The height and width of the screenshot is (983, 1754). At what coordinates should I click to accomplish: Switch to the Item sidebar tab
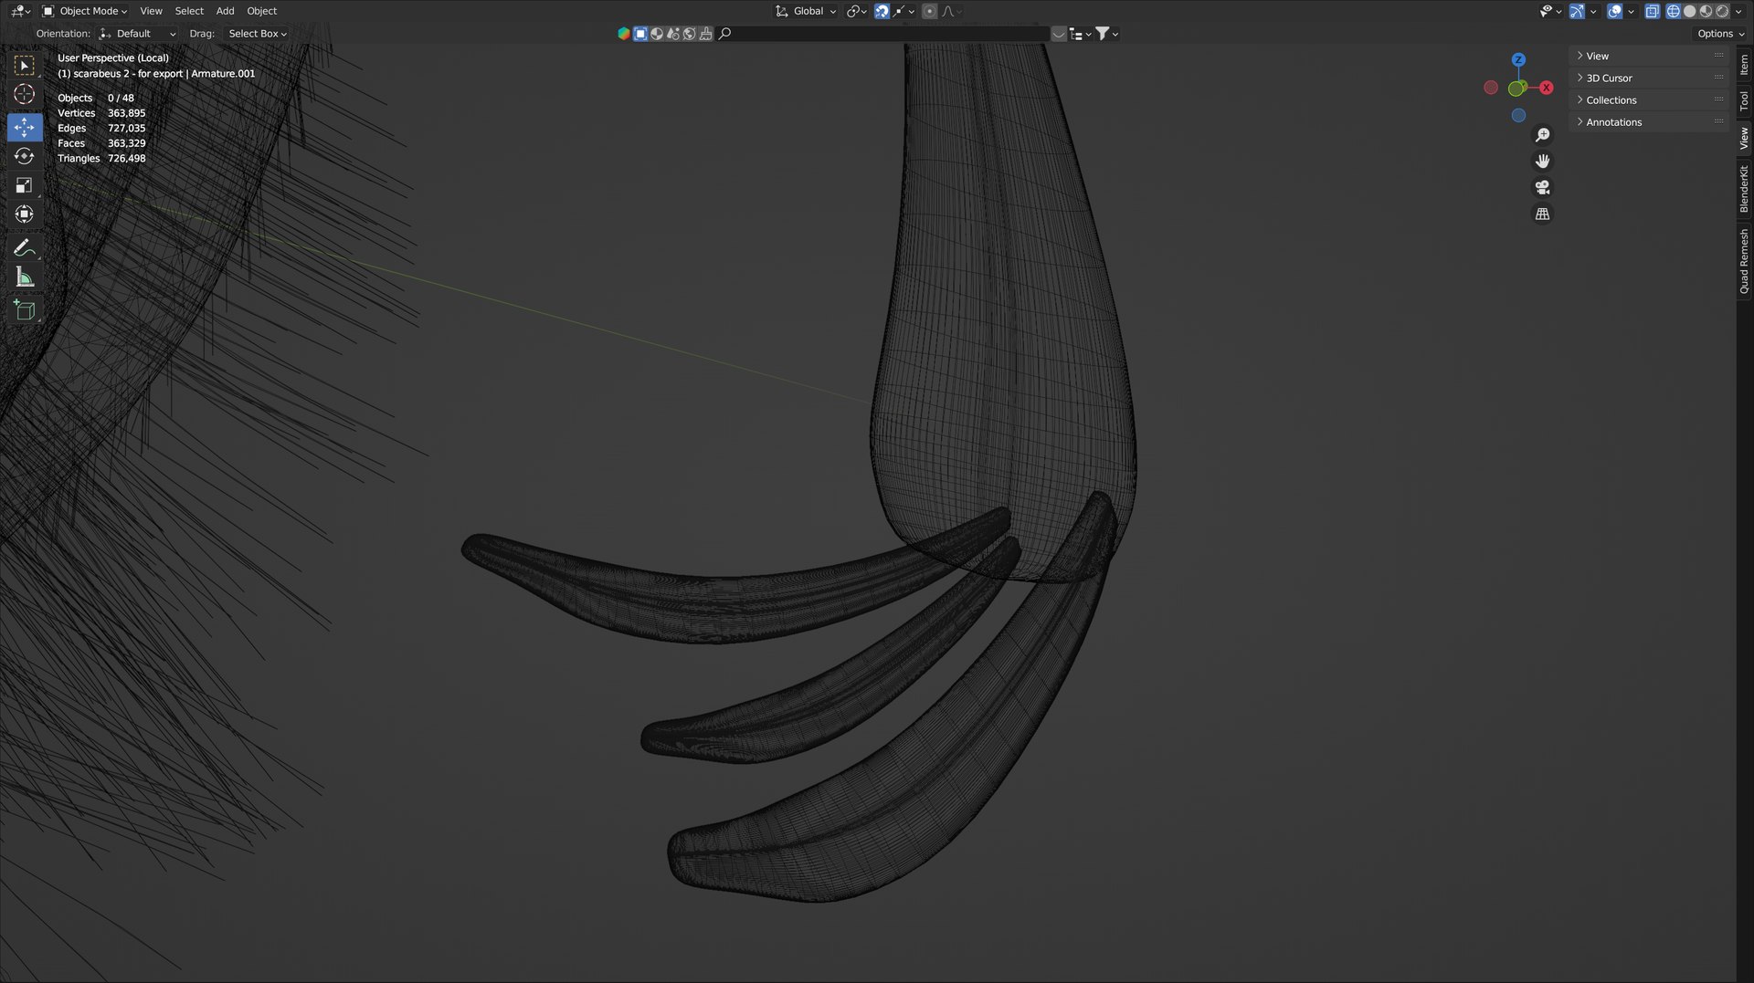click(1744, 65)
